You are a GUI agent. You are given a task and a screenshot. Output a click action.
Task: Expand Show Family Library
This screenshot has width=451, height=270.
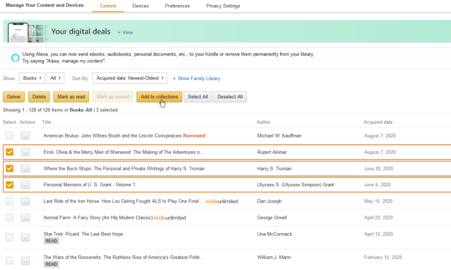pyautogui.click(x=199, y=78)
